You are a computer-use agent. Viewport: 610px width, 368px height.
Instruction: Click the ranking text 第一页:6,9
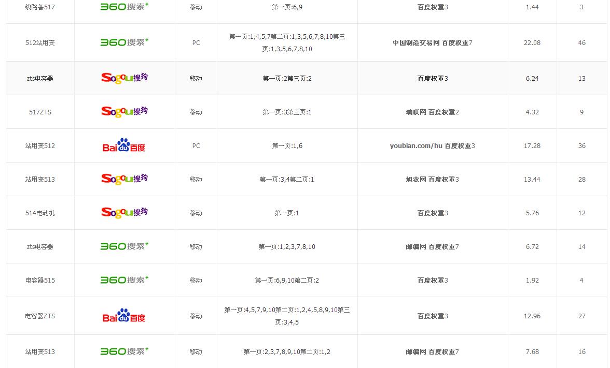(287, 7)
